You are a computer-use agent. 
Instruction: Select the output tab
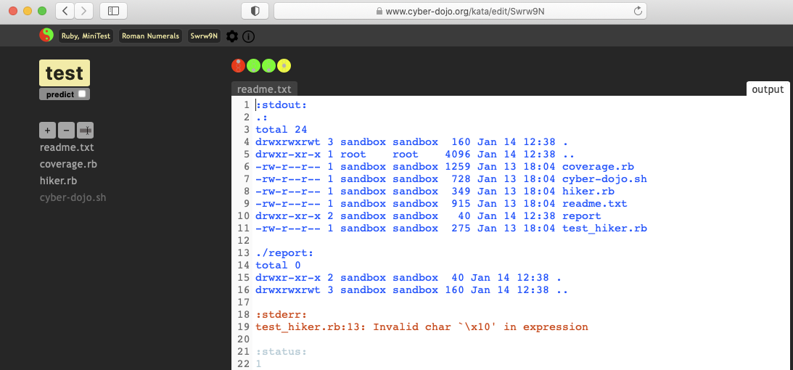pyautogui.click(x=768, y=89)
